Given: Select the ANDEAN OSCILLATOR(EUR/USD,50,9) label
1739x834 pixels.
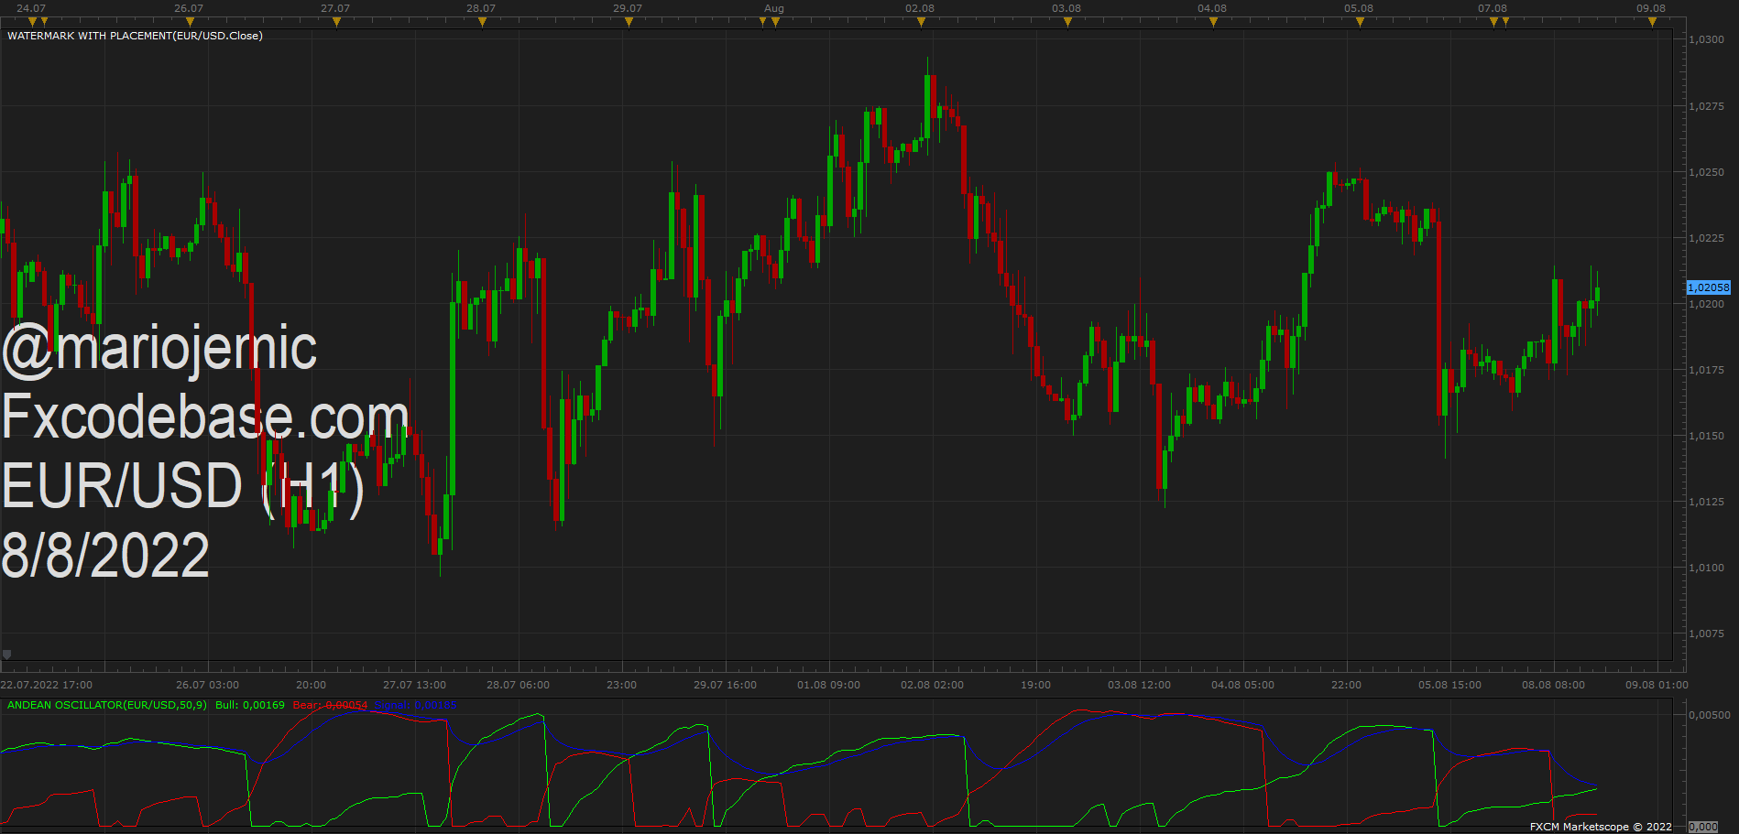Looking at the screenshot, I should pyautogui.click(x=107, y=705).
